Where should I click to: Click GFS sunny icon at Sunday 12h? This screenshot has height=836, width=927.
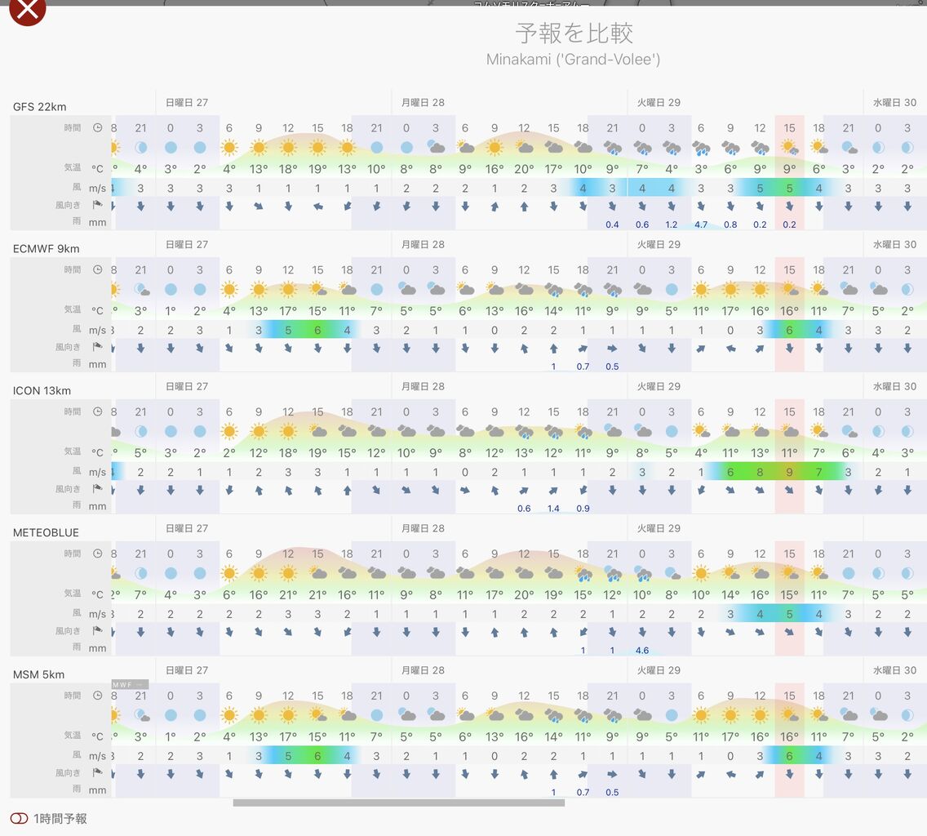(288, 147)
